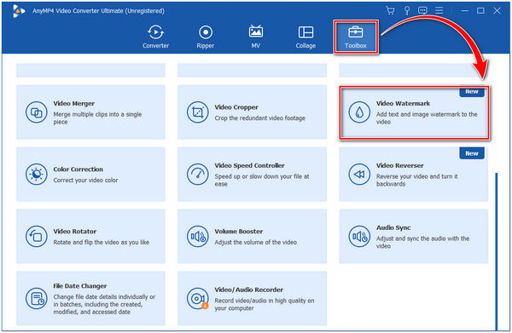This screenshot has width=512, height=333.
Task: Open the MV tab
Action: (256, 37)
